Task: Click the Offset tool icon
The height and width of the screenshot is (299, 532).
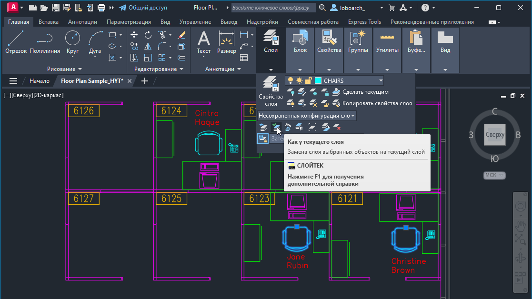Action: coord(181,58)
